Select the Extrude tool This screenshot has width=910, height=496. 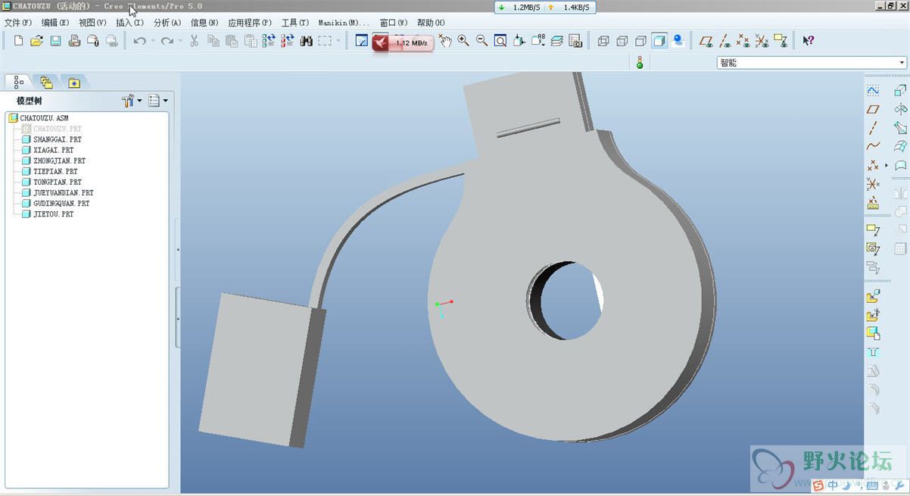[900, 91]
